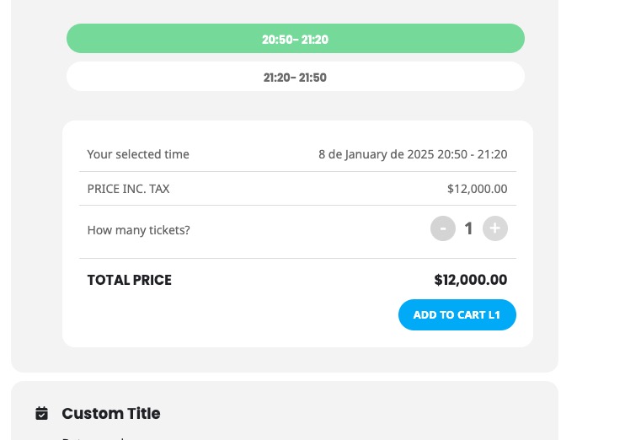Screen dimensions: 641x440
Task: Click the non-bold $12,000.00 tax price
Action: click(x=477, y=189)
